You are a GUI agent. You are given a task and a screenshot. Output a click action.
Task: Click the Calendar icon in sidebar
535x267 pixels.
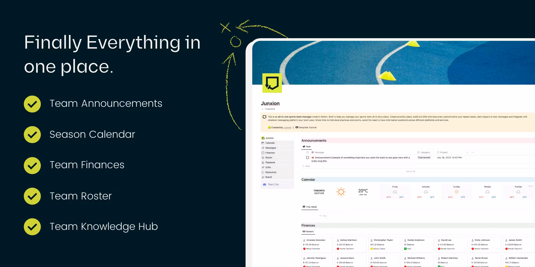click(263, 143)
